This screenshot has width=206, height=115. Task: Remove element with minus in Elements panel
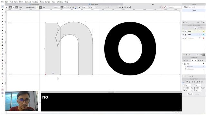pos(187,76)
